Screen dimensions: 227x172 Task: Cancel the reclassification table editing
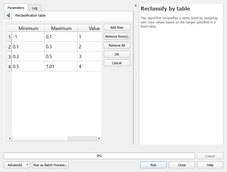point(117,63)
